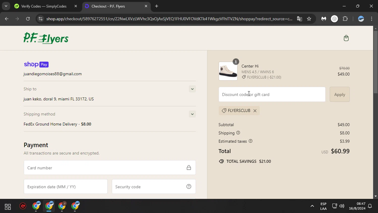Click the total amount $60.99

[x=340, y=151]
